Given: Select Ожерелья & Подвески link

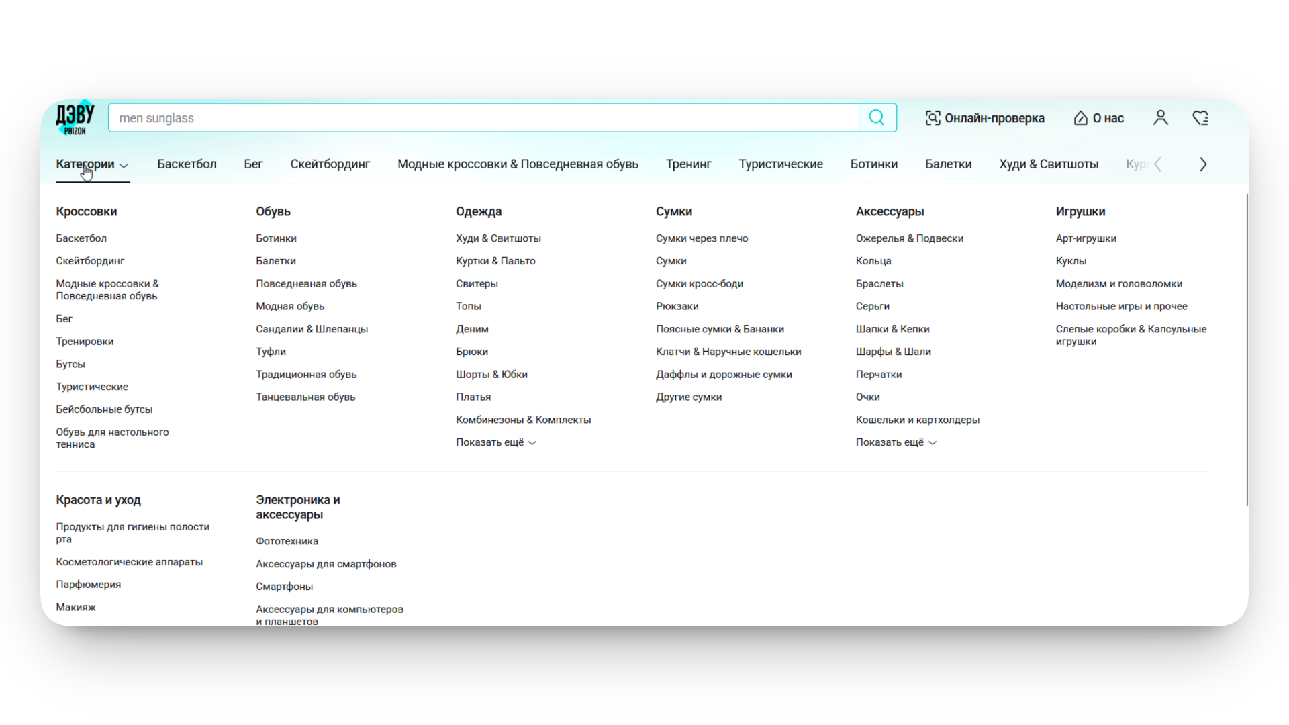Looking at the screenshot, I should 909,238.
